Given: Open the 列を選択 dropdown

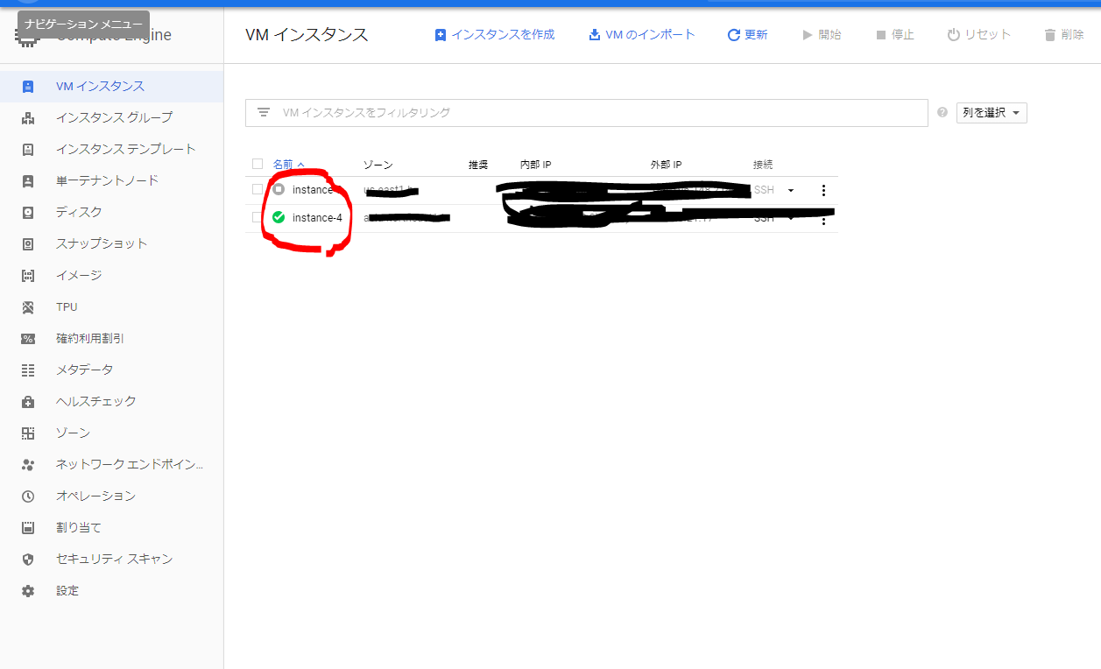Looking at the screenshot, I should pos(991,112).
